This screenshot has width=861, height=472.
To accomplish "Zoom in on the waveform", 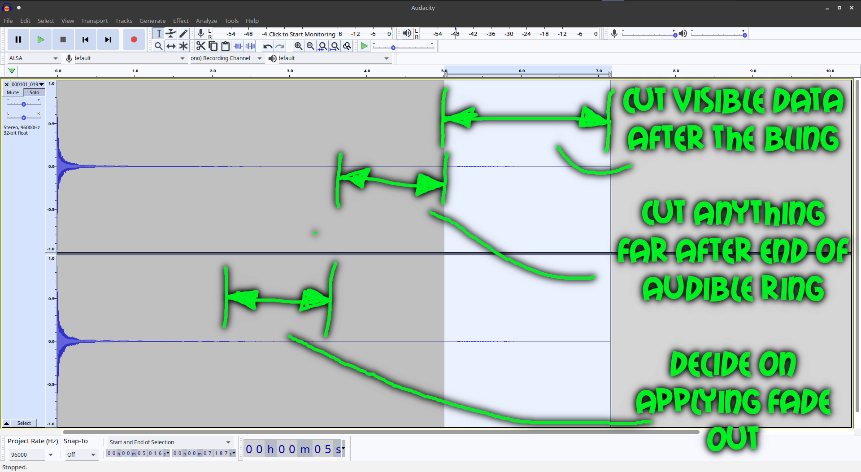I will tap(298, 46).
